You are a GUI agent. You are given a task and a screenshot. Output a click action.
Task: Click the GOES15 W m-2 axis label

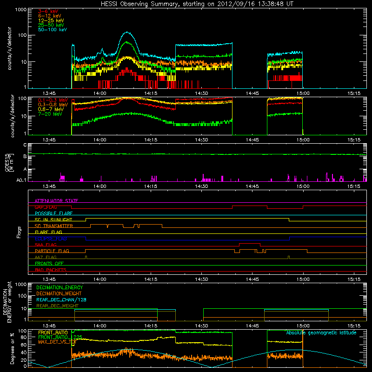point(9,162)
